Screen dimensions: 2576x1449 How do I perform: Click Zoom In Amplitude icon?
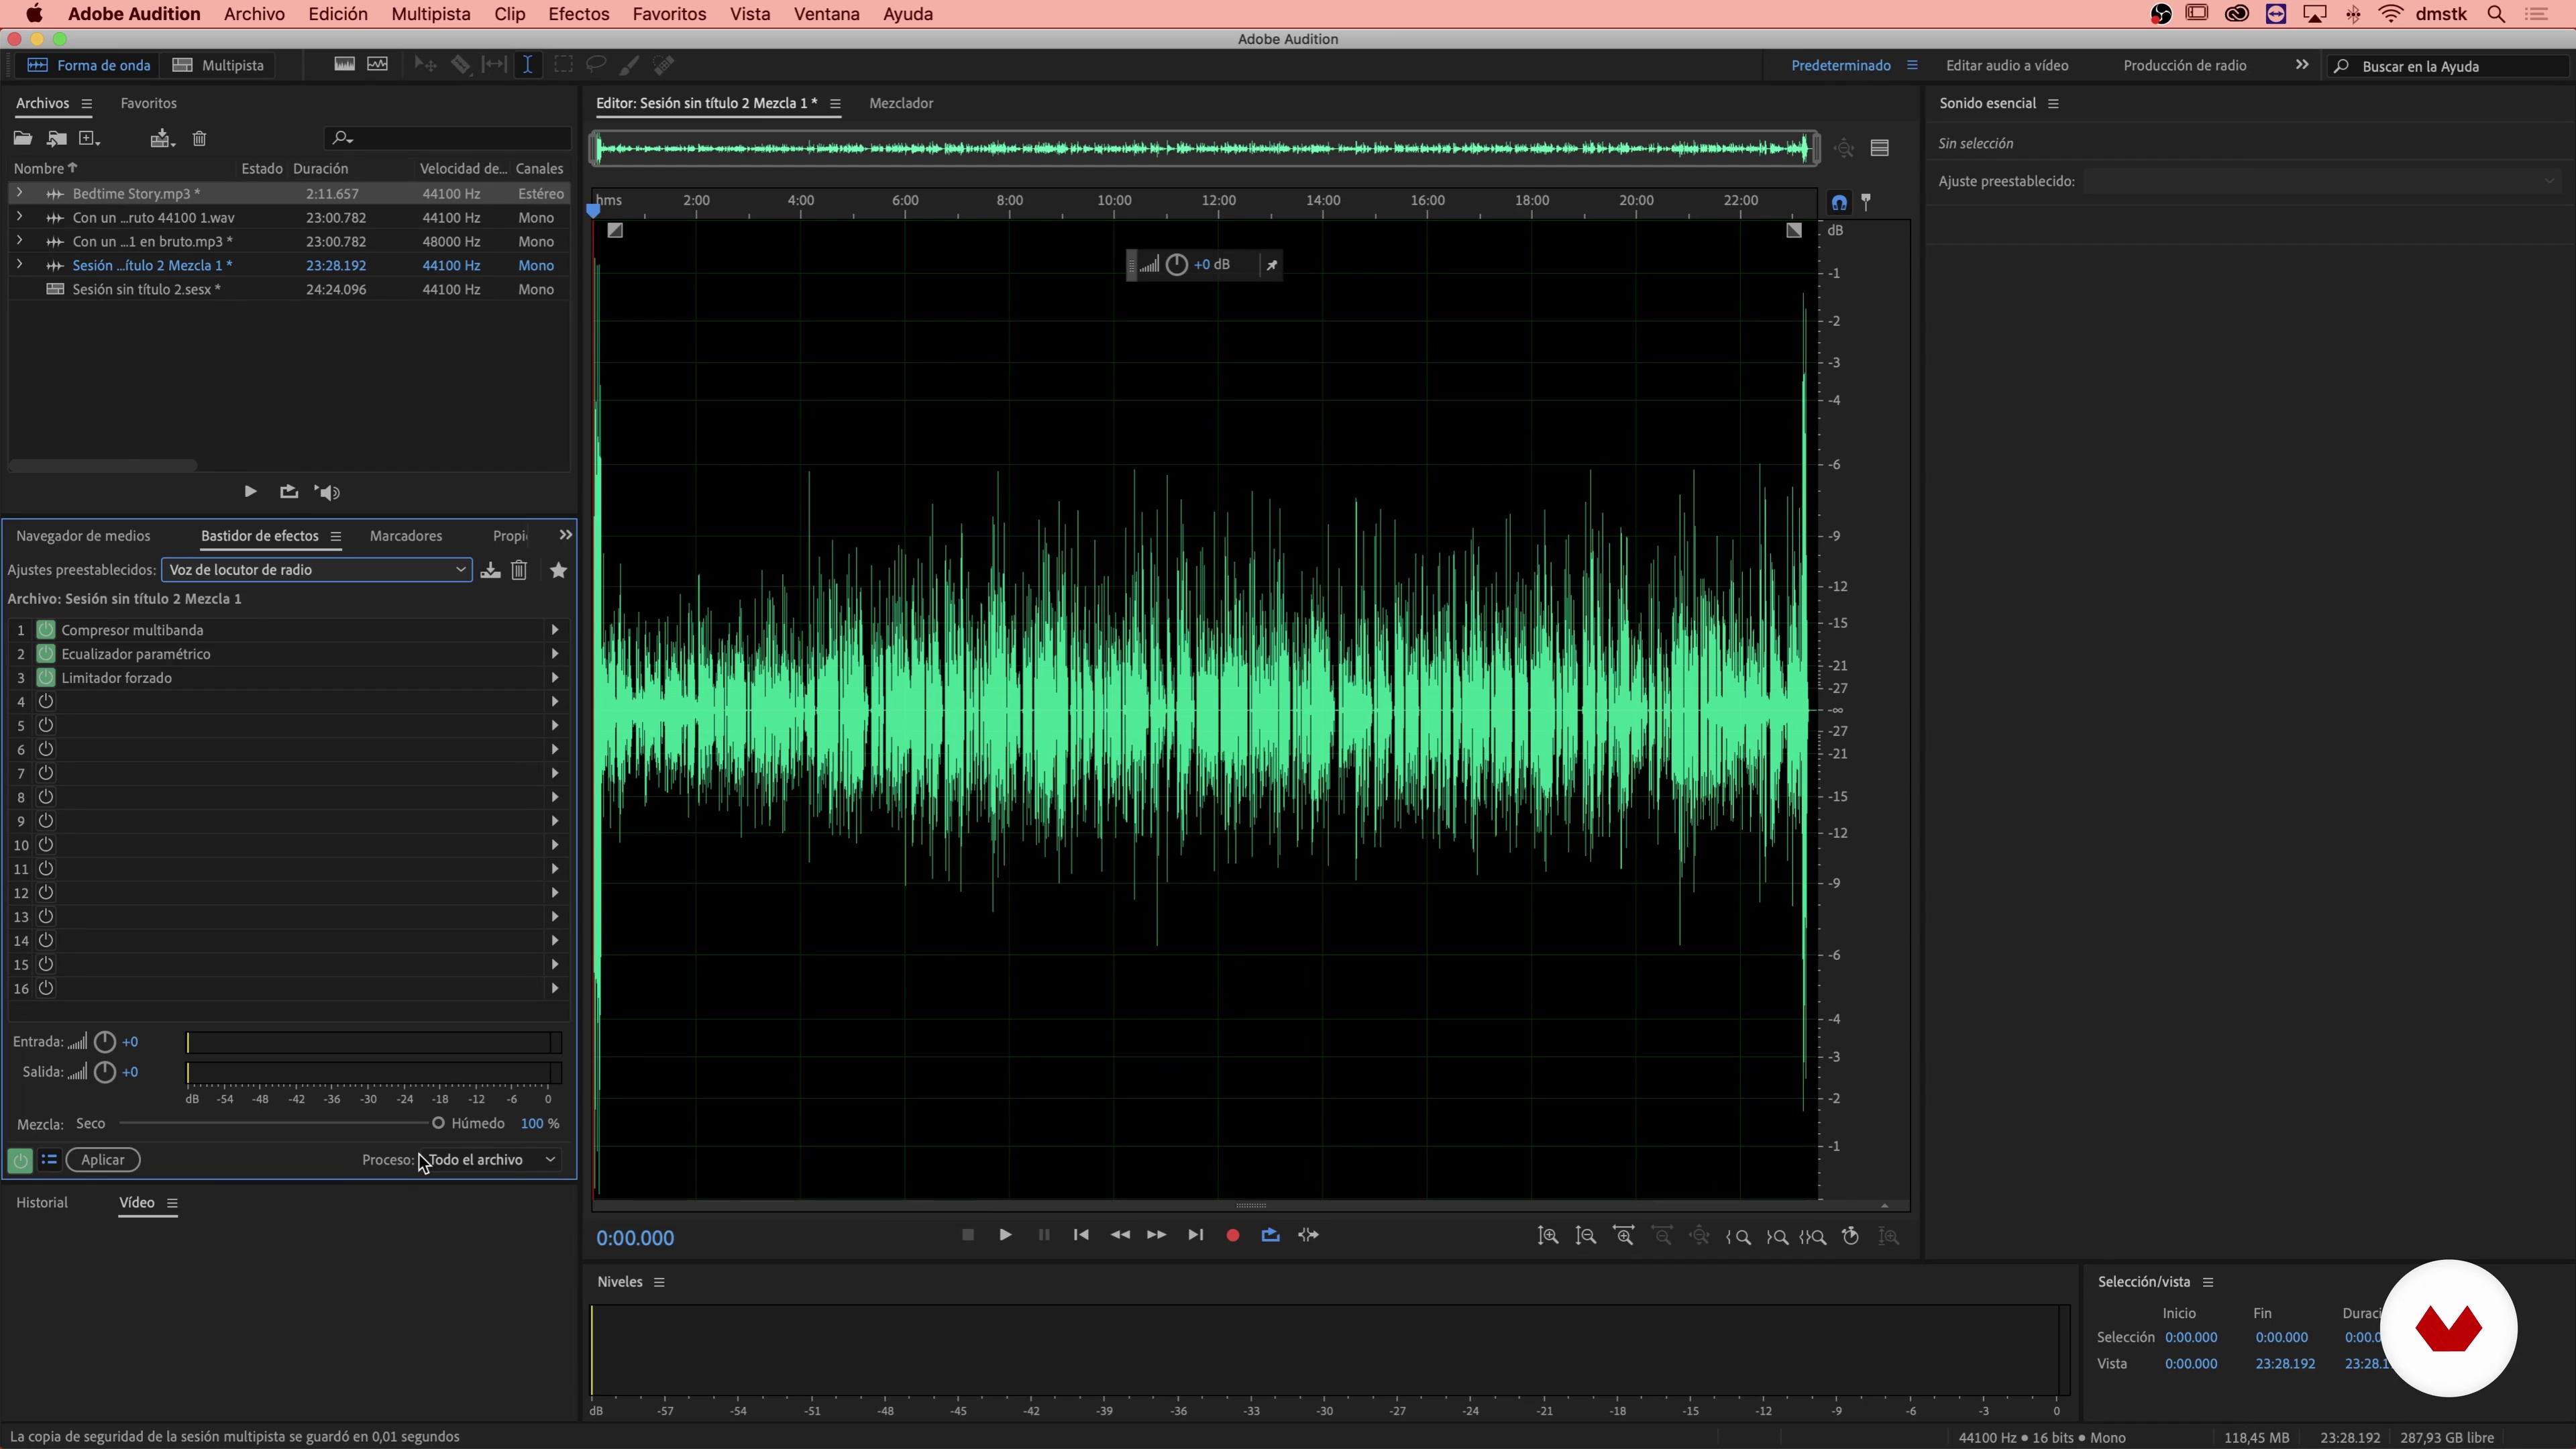(x=1548, y=1236)
